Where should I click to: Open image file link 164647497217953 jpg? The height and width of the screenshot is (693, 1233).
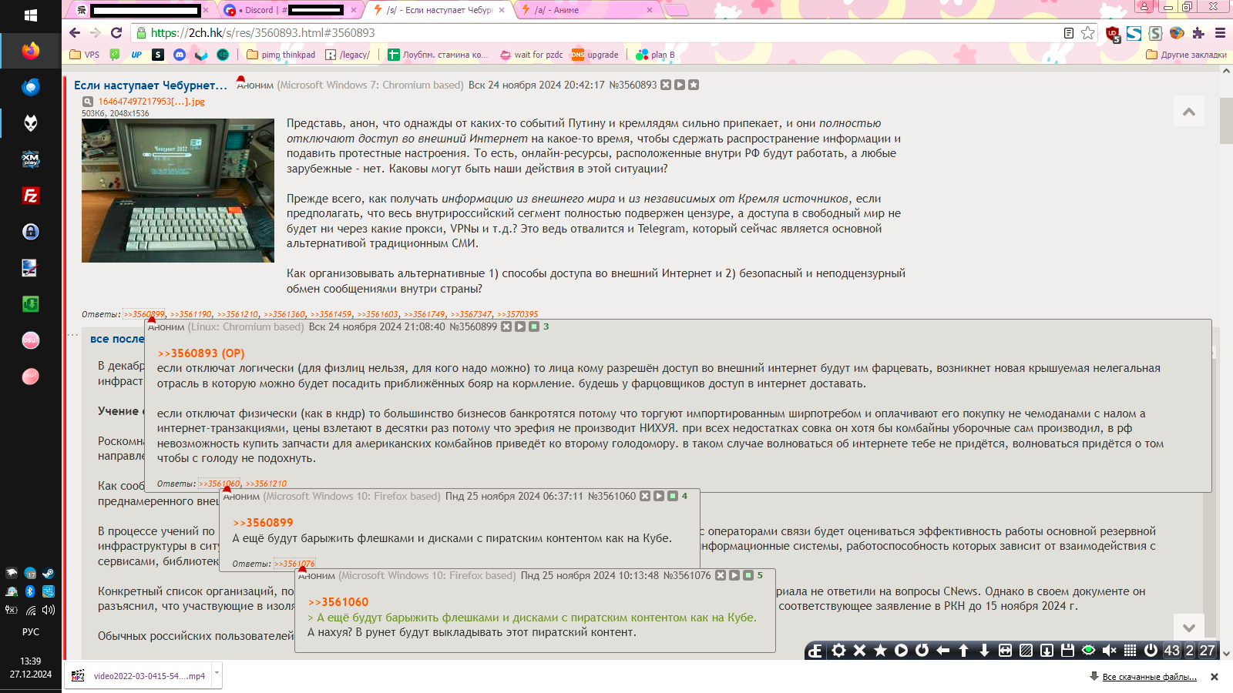[x=151, y=102]
